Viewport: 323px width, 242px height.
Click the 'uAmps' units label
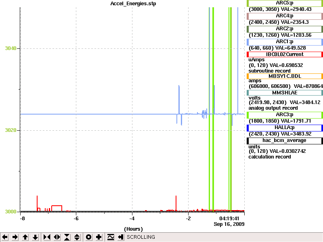[256, 60]
